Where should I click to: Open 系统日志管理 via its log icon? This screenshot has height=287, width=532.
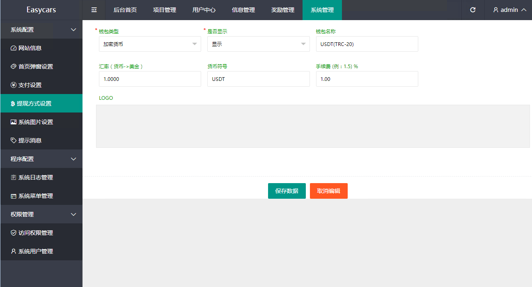tap(14, 177)
